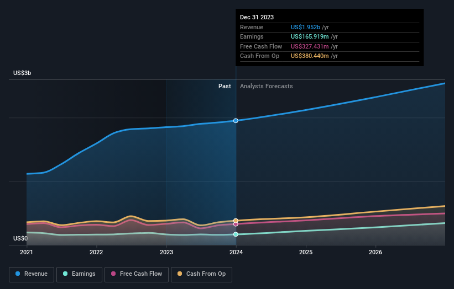This screenshot has height=289, width=454.
Task: Click the Free Cash Flow label in tooltip
Action: tap(261, 46)
